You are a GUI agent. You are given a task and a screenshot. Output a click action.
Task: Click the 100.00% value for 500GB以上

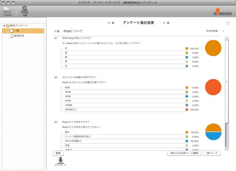[194, 109]
